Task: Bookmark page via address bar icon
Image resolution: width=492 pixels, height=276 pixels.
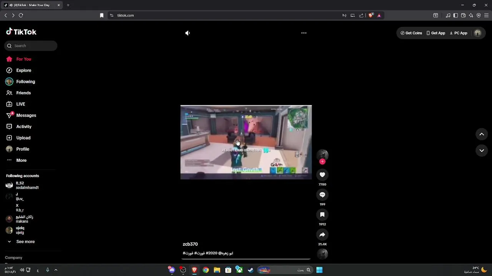Action: [x=101, y=15]
